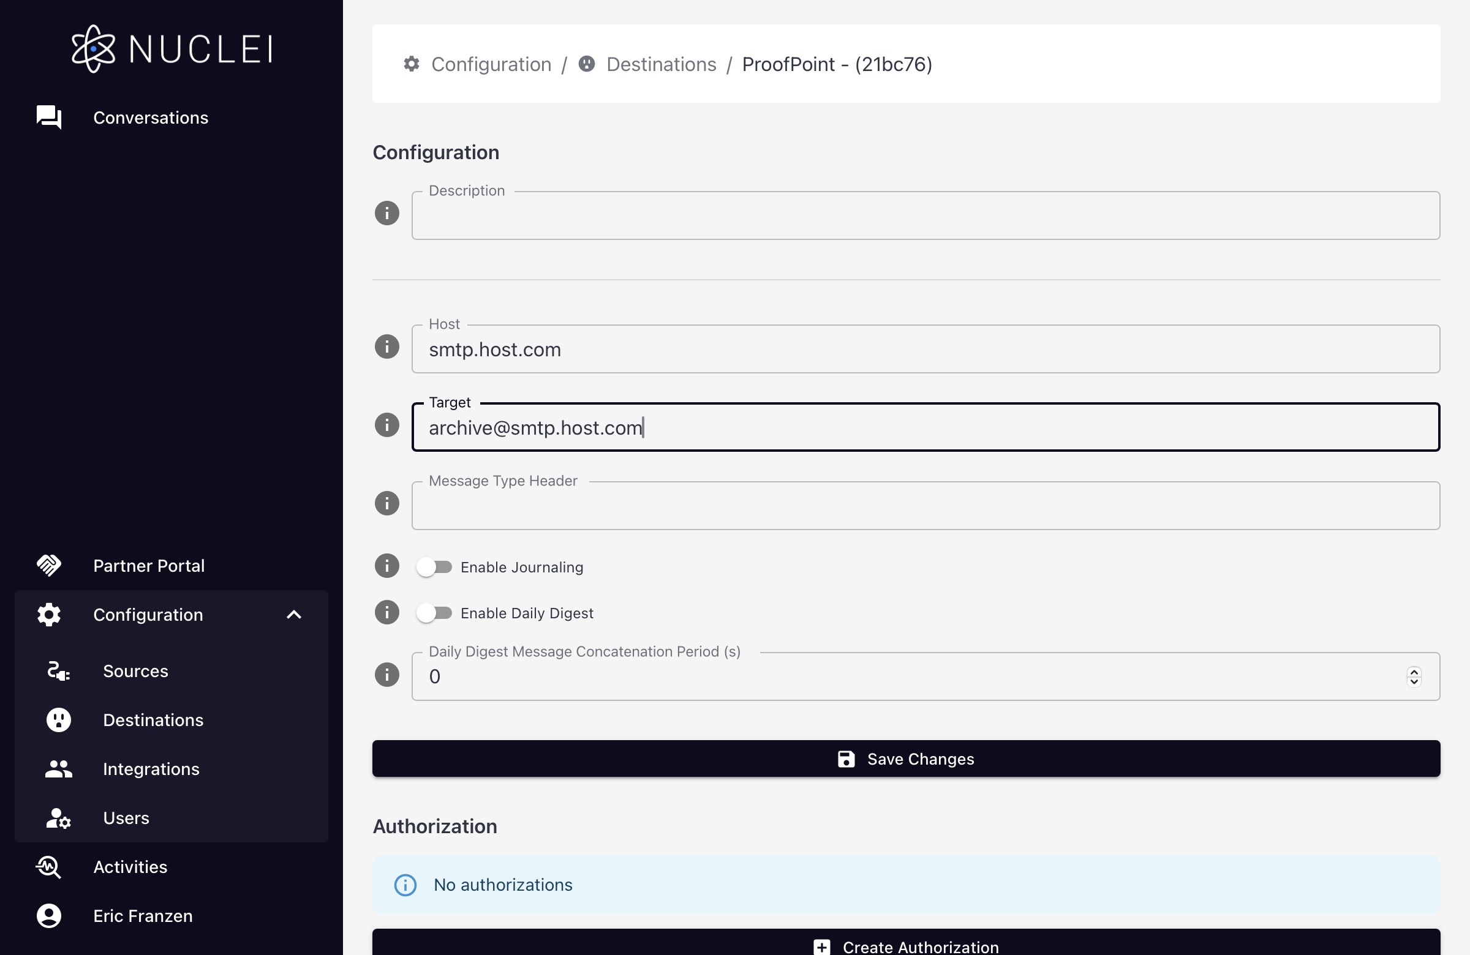1470x955 pixels.
Task: Open Sources in the sidebar
Action: (135, 671)
